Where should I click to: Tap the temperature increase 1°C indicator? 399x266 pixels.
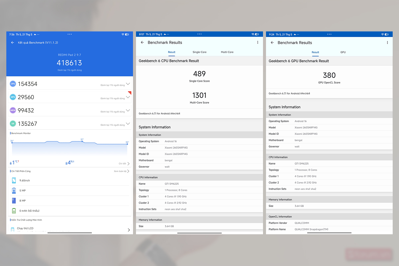[x=15, y=163]
